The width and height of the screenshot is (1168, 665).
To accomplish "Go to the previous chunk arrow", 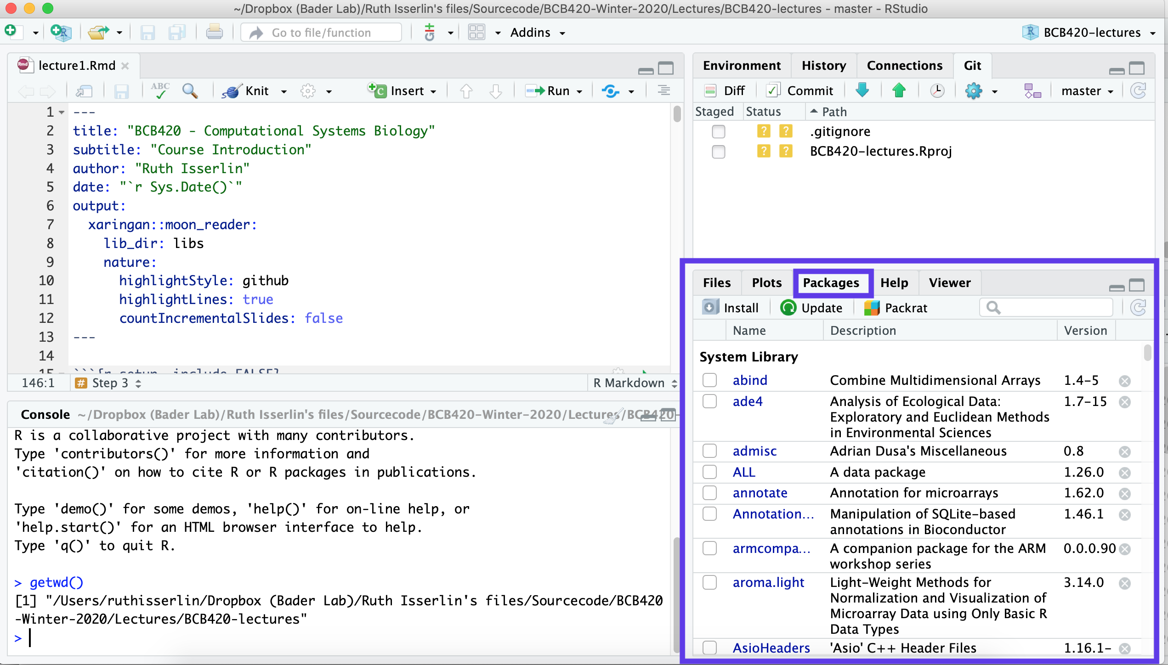I will coord(466,91).
